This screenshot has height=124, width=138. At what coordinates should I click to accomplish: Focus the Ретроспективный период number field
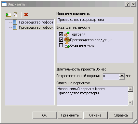click(111, 76)
